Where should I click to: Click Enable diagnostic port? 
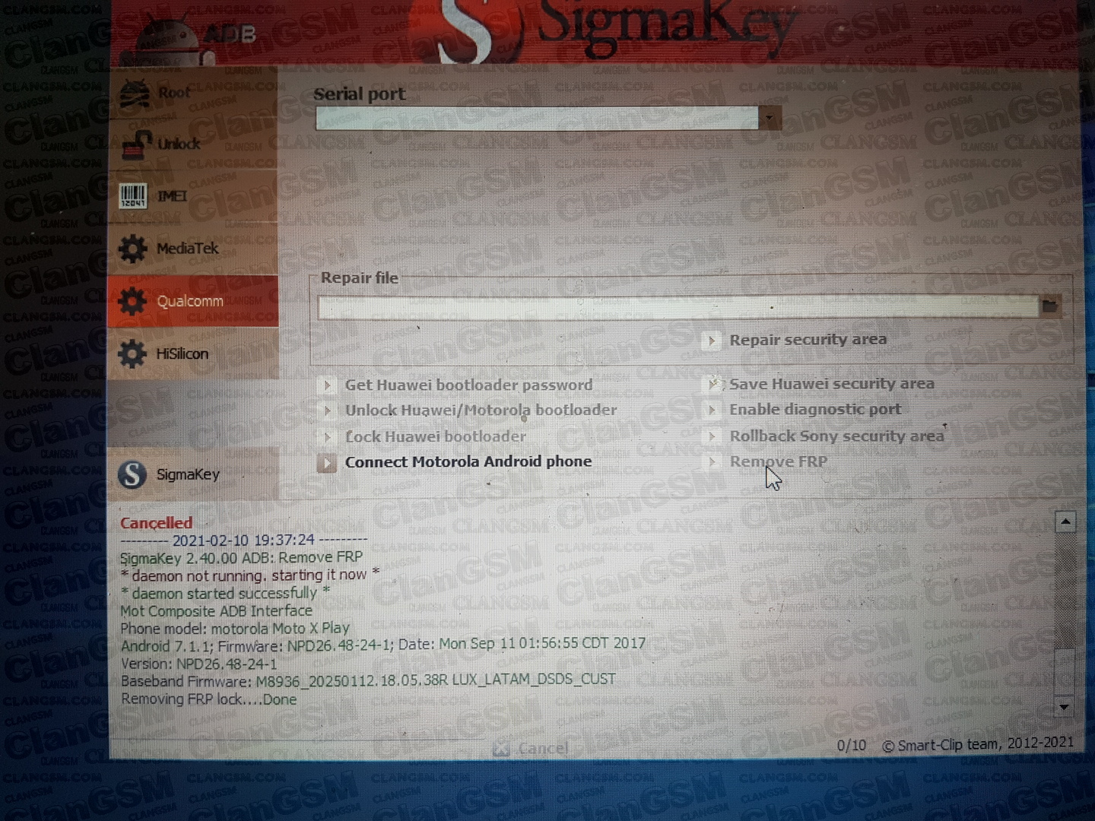(815, 410)
